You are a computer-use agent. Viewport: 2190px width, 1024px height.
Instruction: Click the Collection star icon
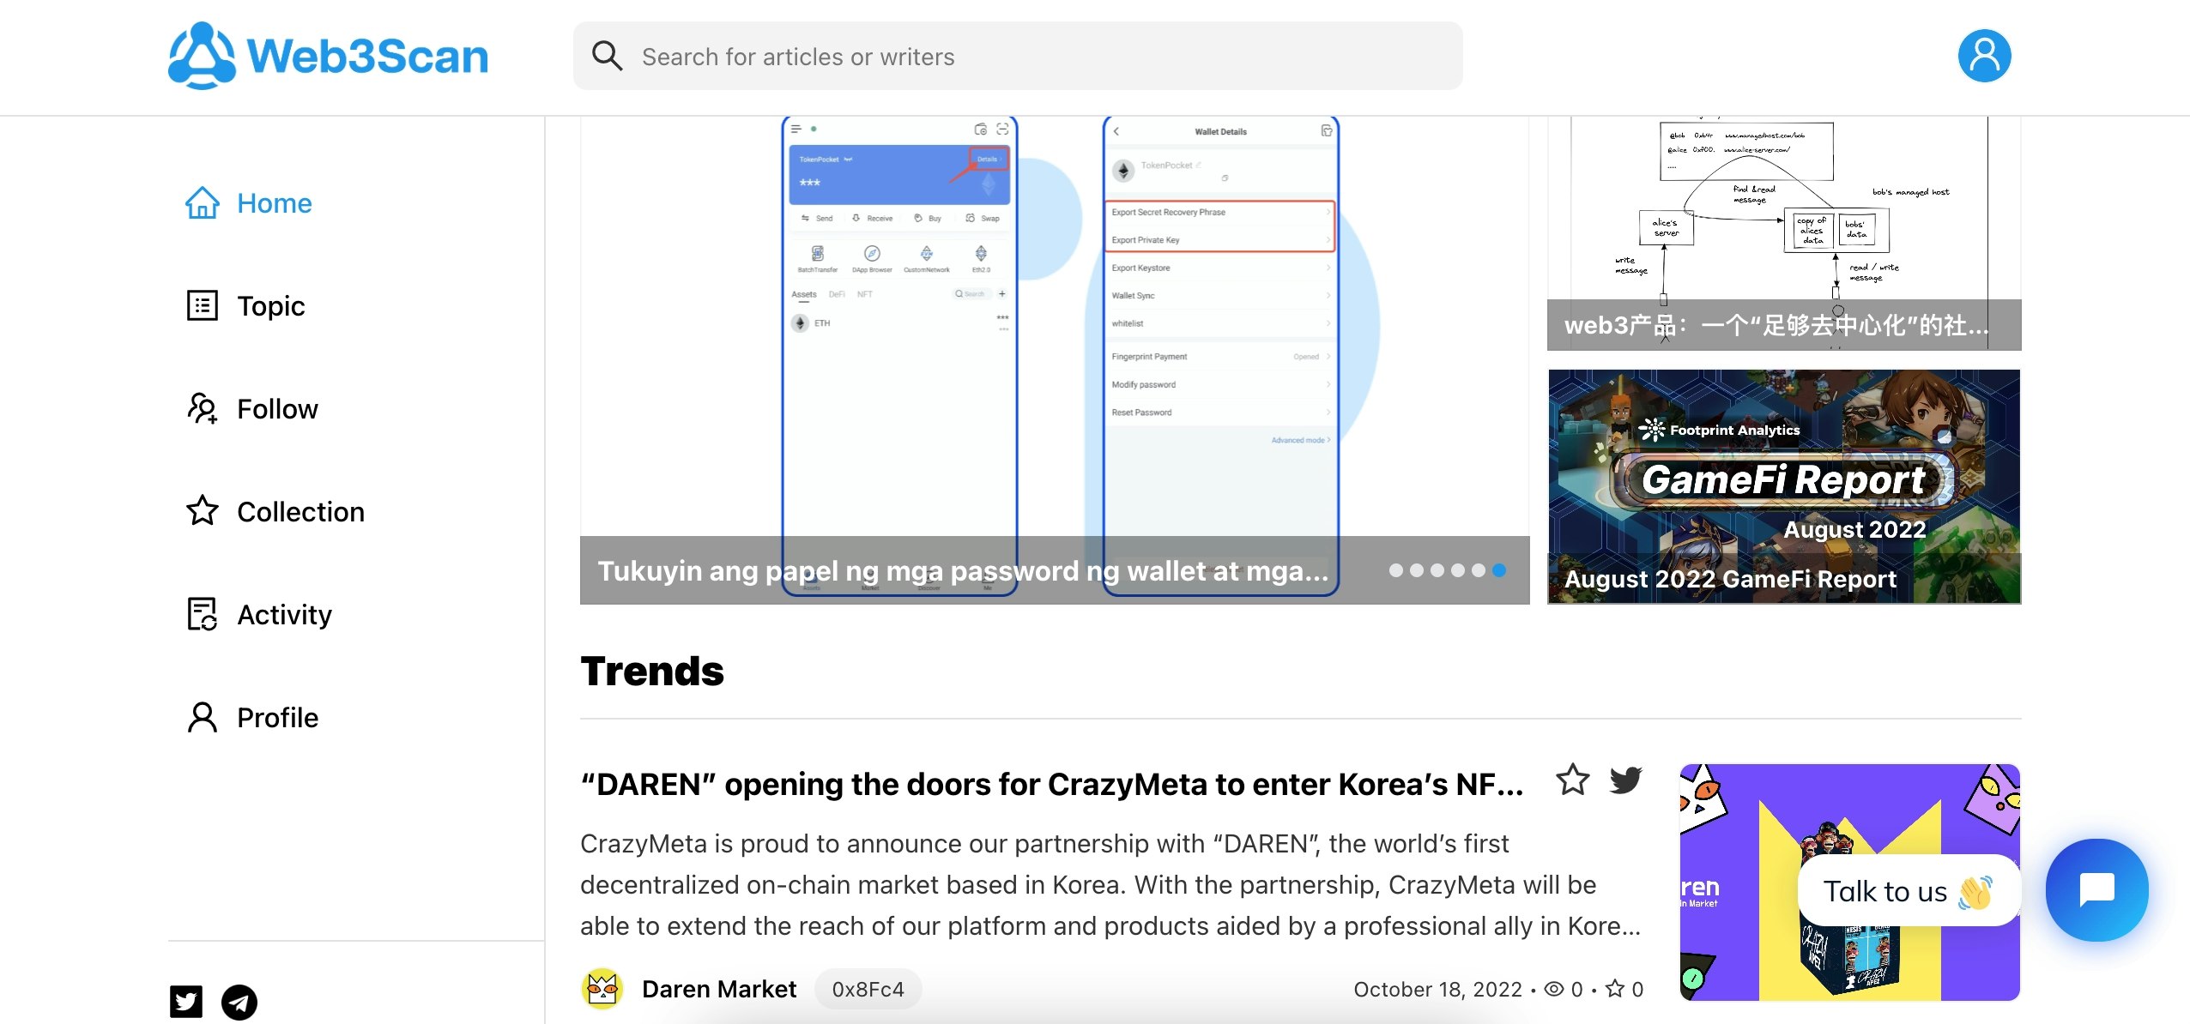[x=202, y=511]
